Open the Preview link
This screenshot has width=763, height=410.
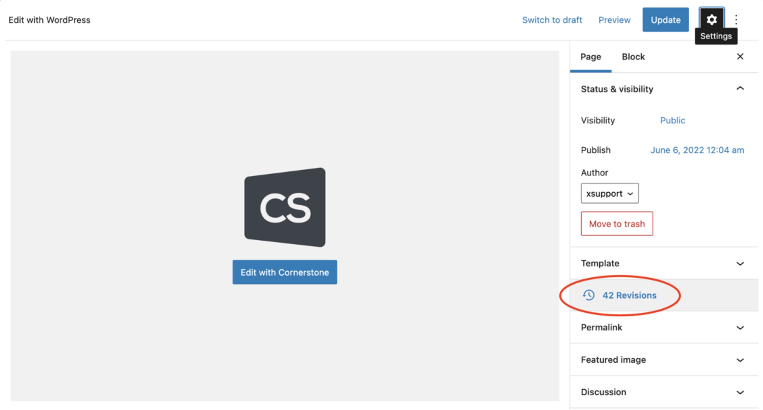[614, 20]
